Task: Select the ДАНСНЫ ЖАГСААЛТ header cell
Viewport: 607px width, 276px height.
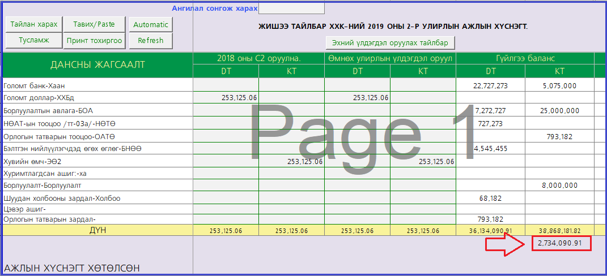Action: (97, 64)
